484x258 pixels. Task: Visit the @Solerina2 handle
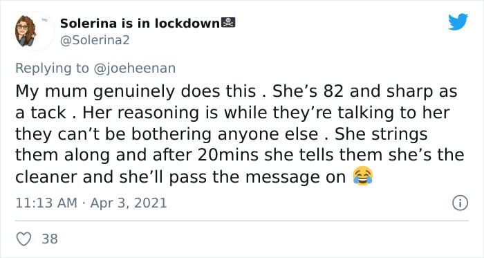(95, 40)
